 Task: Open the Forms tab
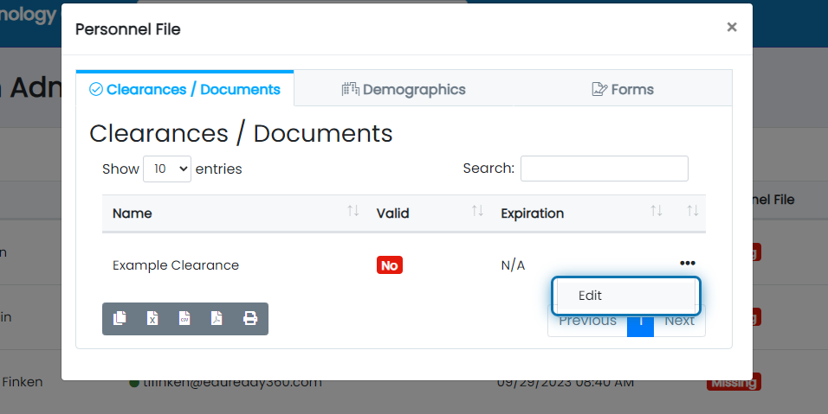coord(622,89)
